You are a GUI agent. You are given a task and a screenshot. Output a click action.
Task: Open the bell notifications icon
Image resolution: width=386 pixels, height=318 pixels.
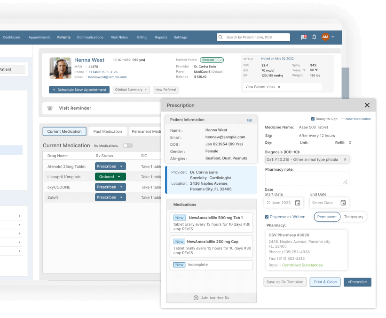(x=314, y=37)
